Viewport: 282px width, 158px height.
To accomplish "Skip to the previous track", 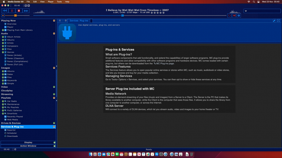I will [x=5, y=11].
